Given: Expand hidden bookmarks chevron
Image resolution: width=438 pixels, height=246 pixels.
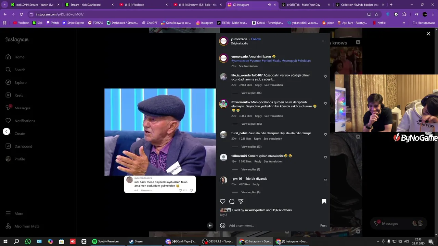Looking at the screenshot, I should click(x=404, y=23).
